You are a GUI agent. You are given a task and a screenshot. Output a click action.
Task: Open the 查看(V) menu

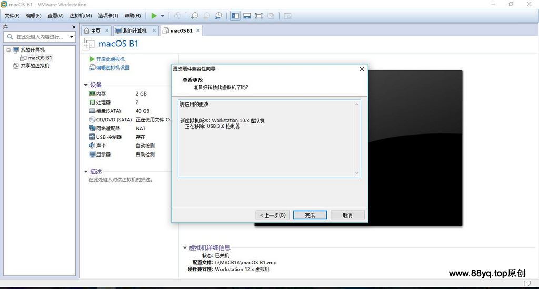[x=55, y=15]
